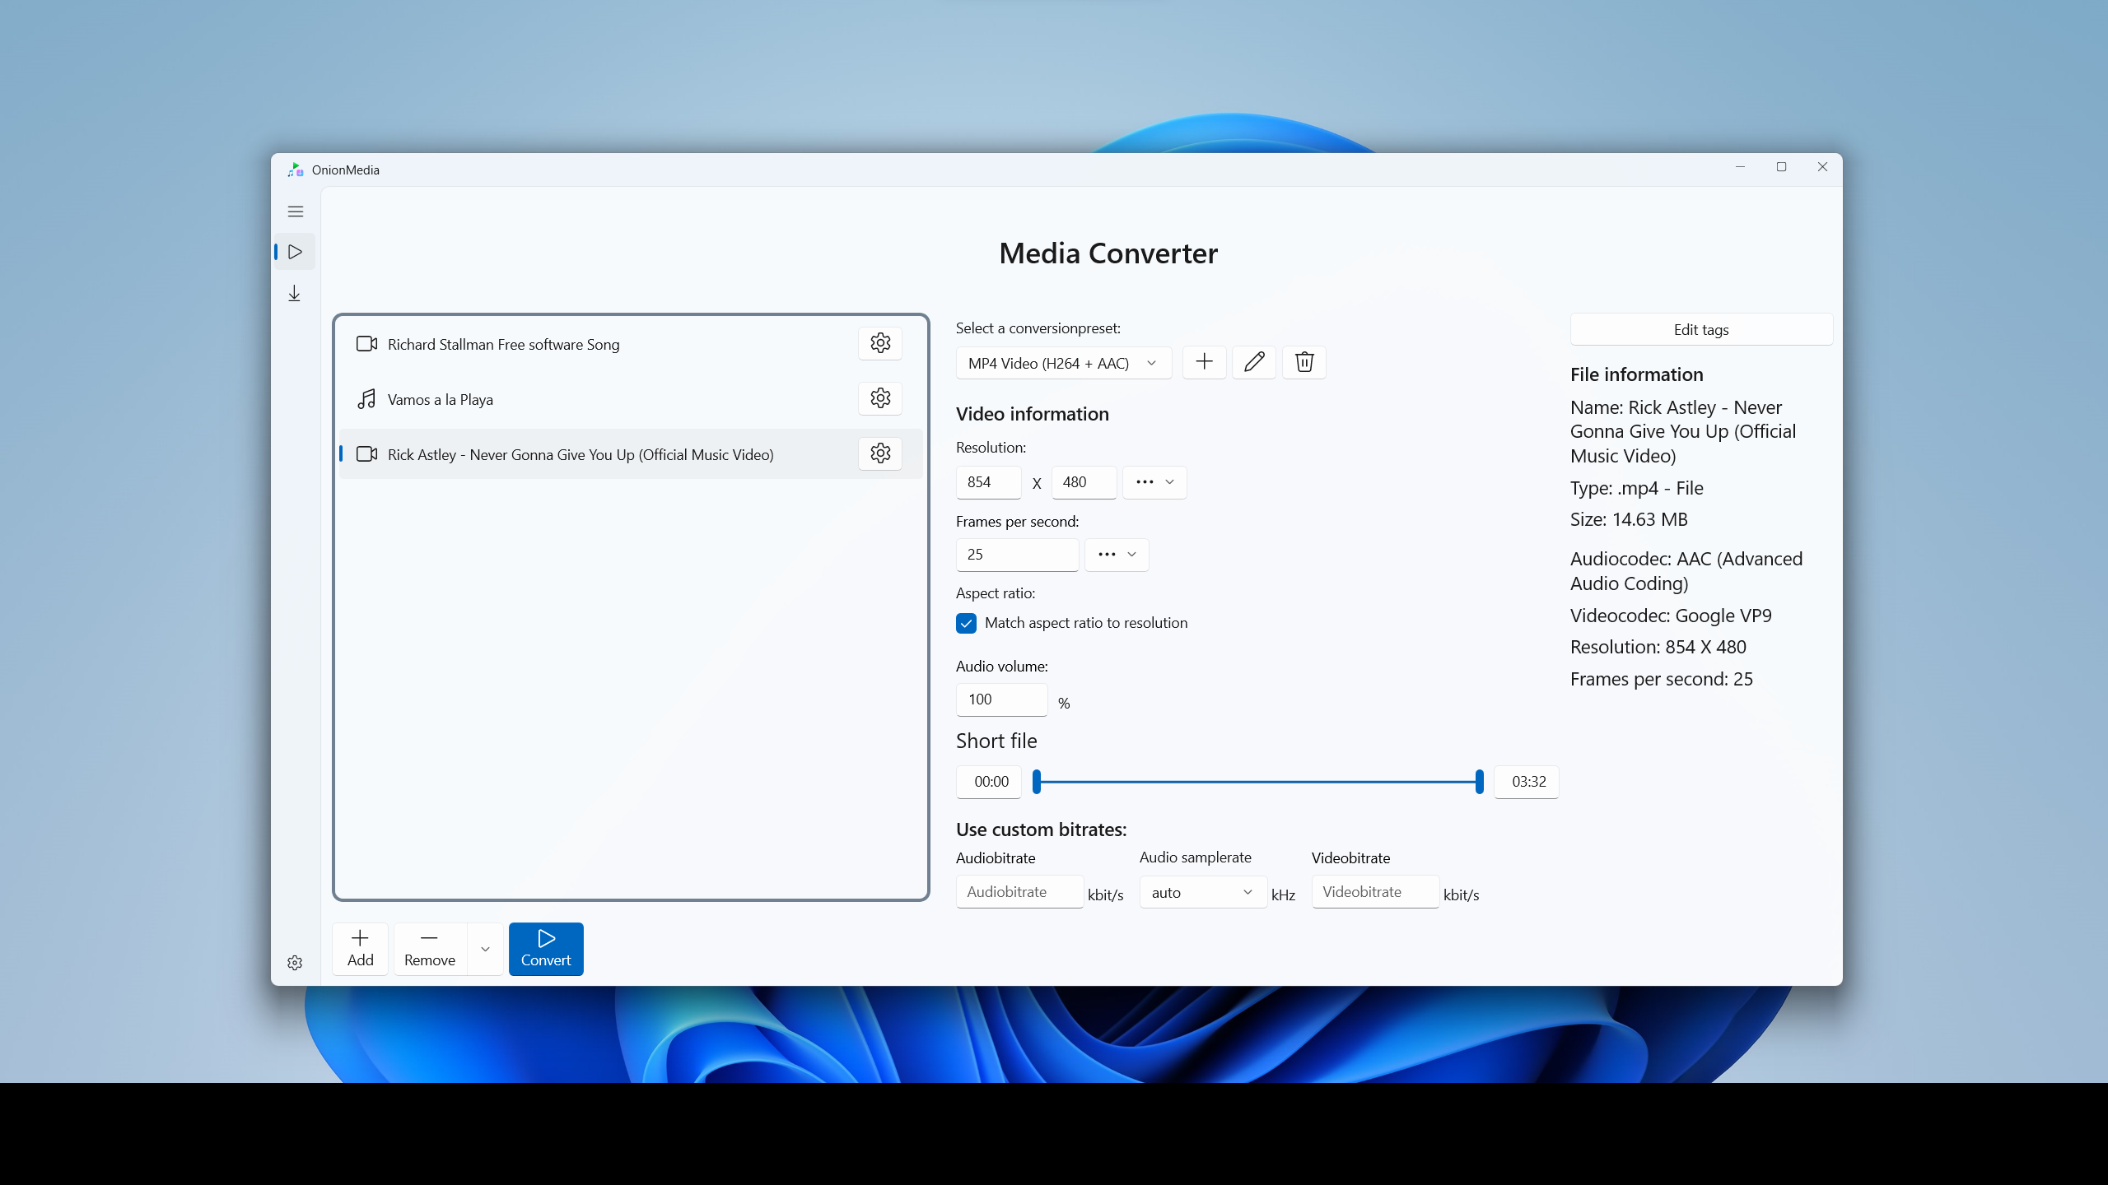Focus the Audiobitrate input field

point(1020,892)
